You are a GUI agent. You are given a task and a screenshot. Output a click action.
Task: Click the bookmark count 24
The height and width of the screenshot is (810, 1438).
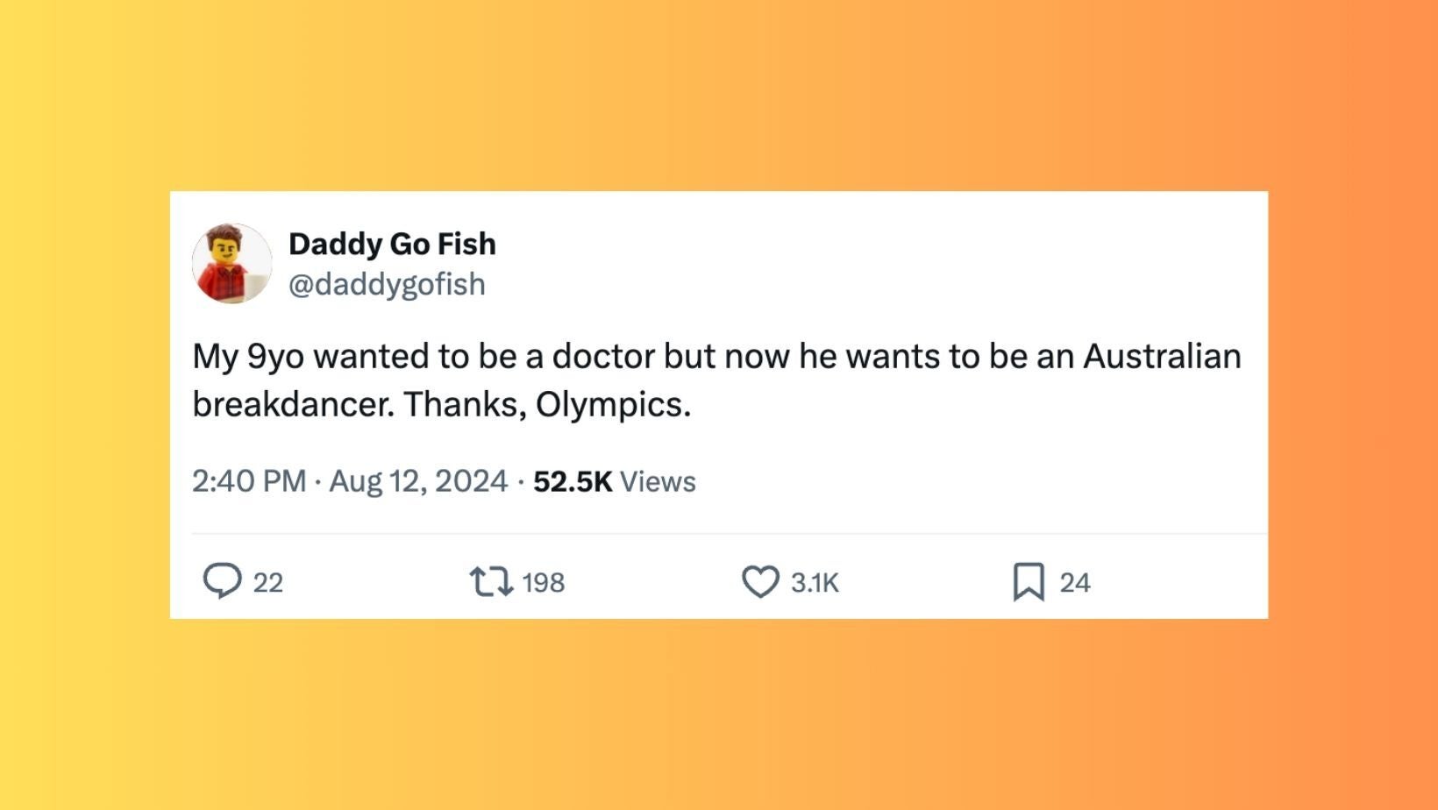[x=1074, y=583]
